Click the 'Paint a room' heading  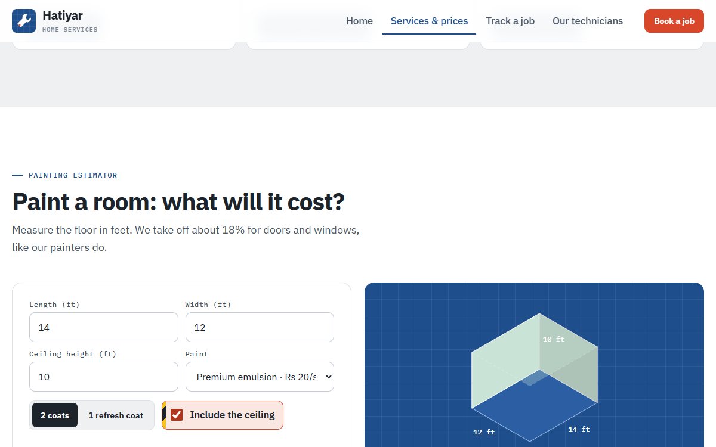[178, 203]
